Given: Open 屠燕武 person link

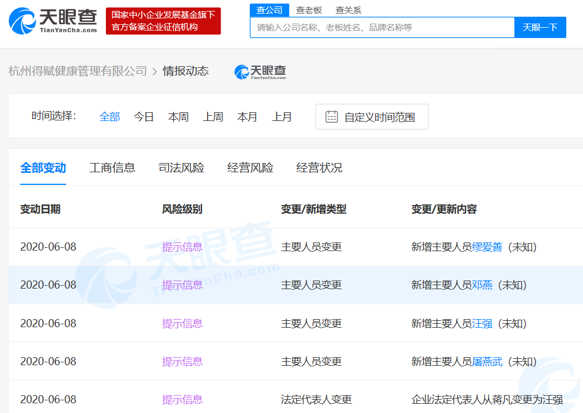Looking at the screenshot, I should (x=487, y=362).
